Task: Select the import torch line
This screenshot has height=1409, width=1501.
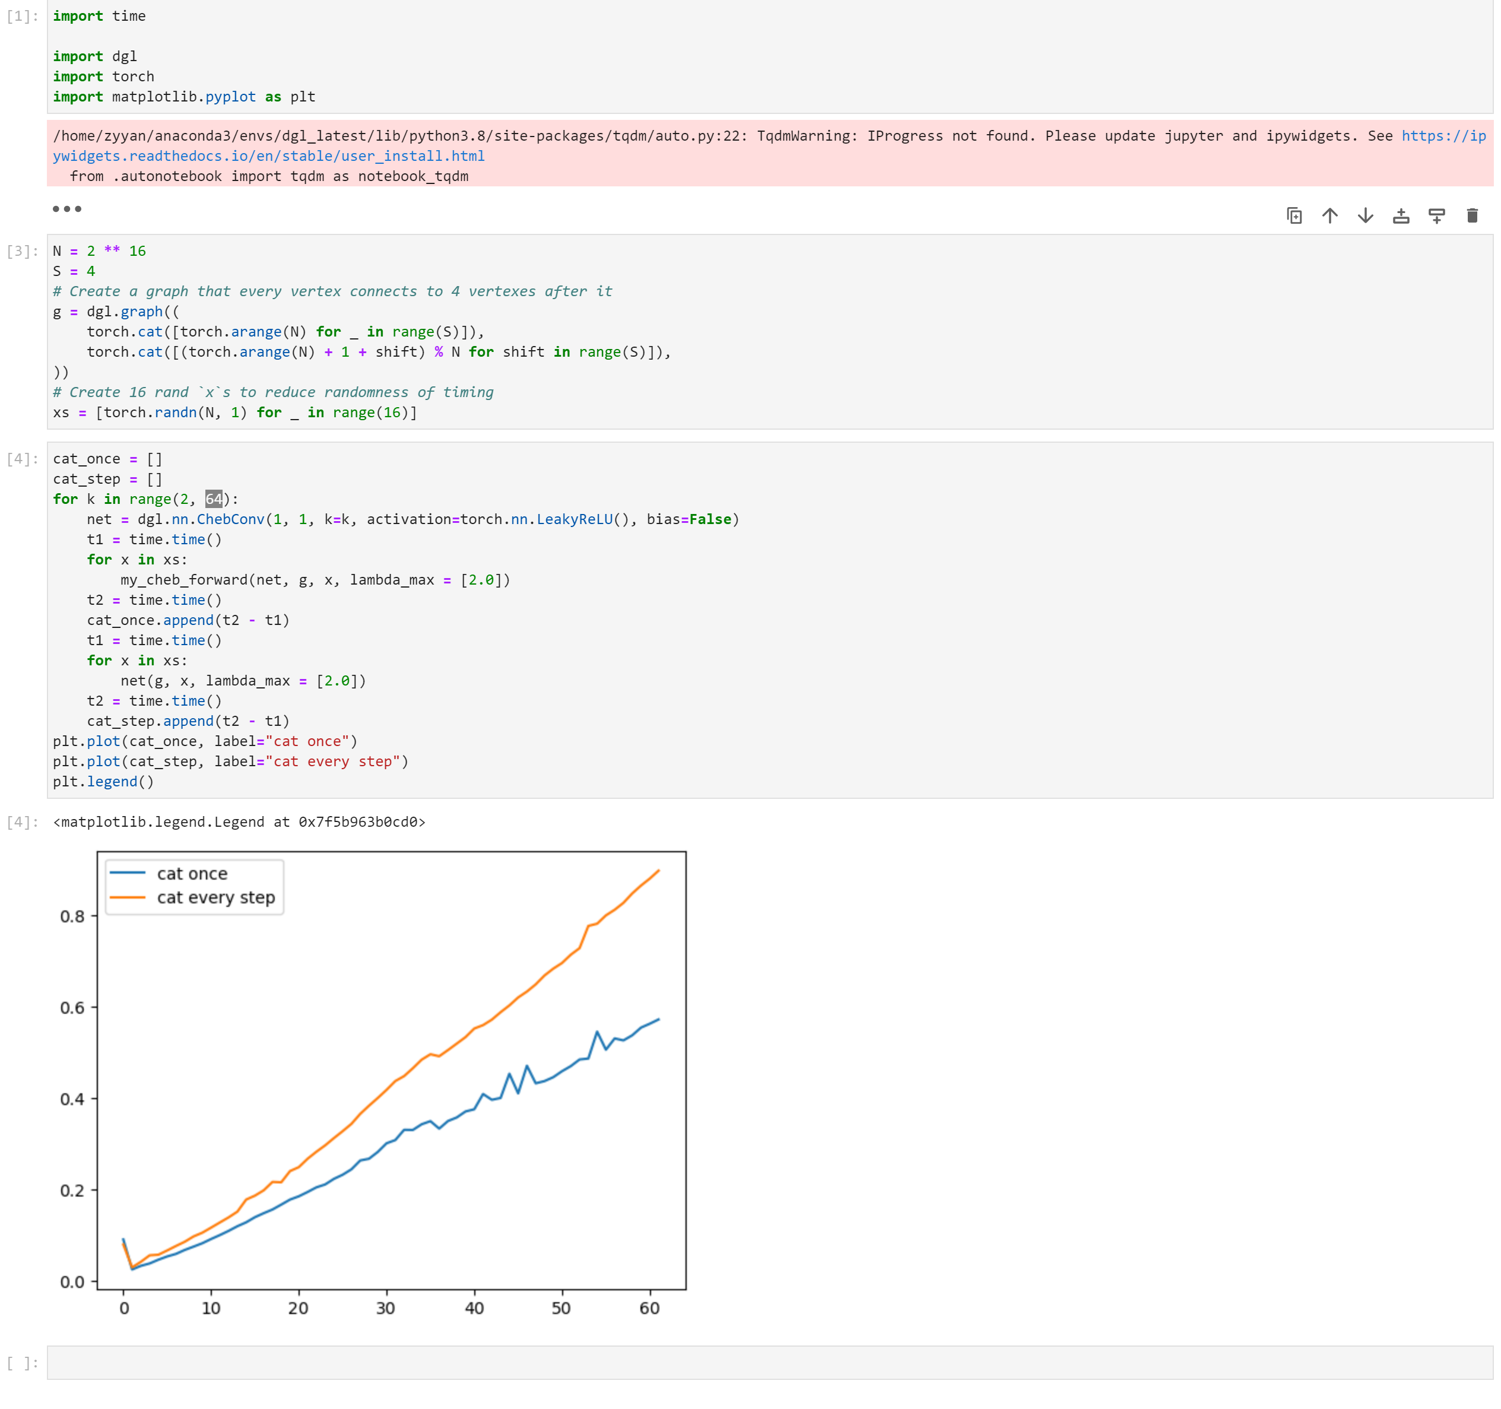Action: click(103, 76)
